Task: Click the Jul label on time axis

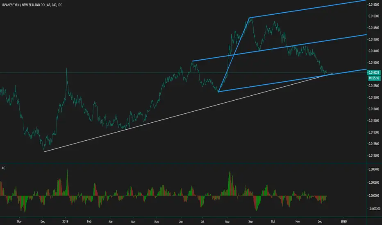Action: (x=202, y=221)
